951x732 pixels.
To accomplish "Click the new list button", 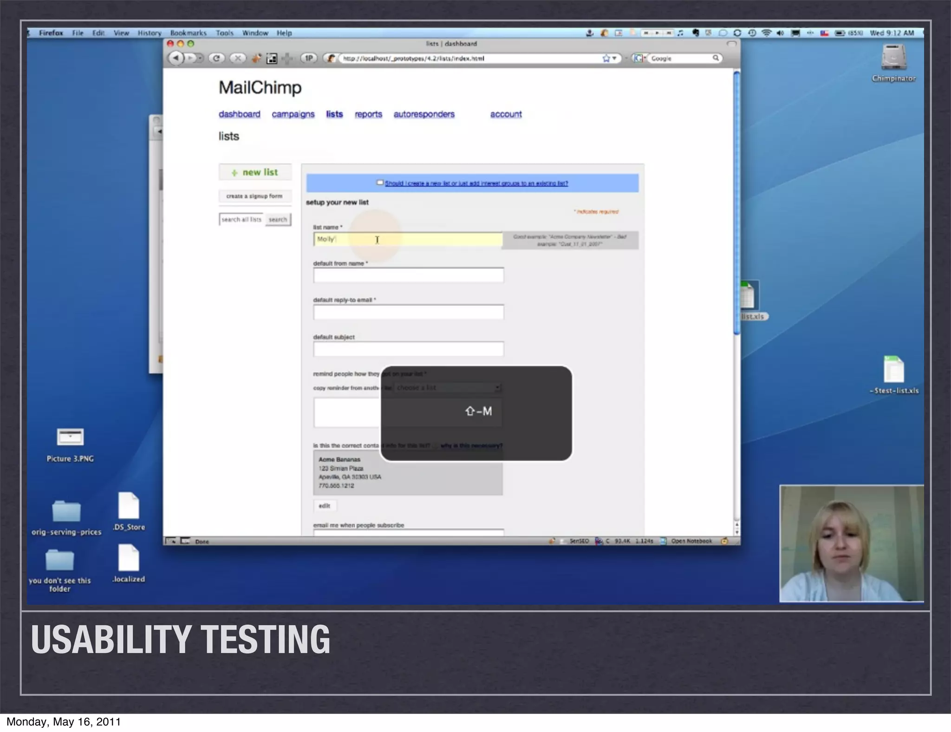I will pyautogui.click(x=255, y=172).
